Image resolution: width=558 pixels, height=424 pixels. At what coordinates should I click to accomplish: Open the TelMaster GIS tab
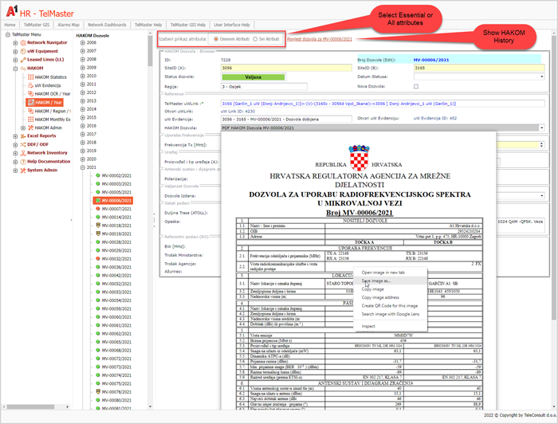tap(37, 25)
